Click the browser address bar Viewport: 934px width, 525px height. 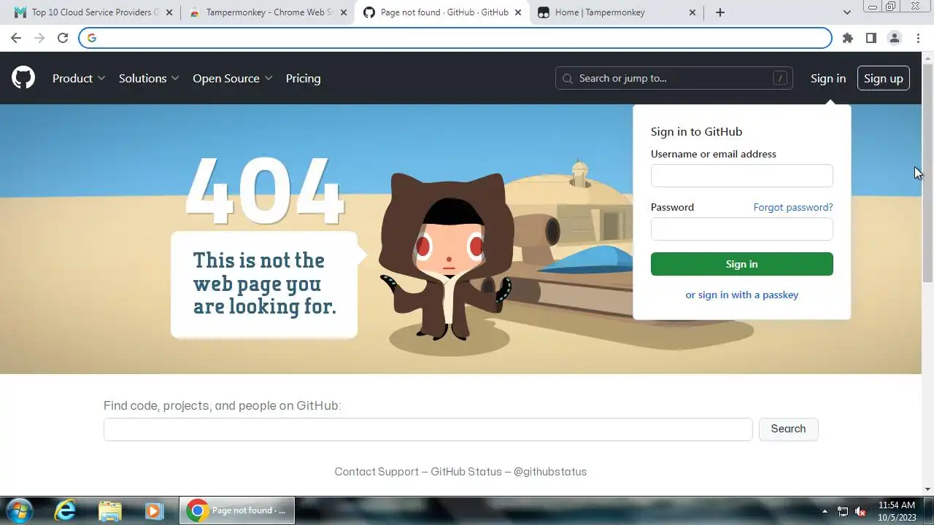455,38
